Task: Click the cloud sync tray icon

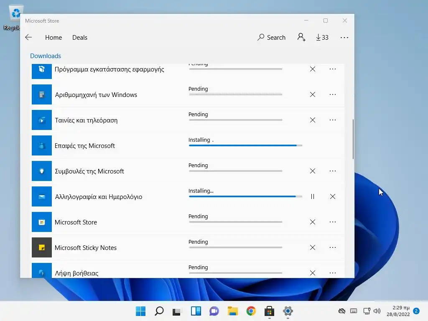Action: (342, 311)
